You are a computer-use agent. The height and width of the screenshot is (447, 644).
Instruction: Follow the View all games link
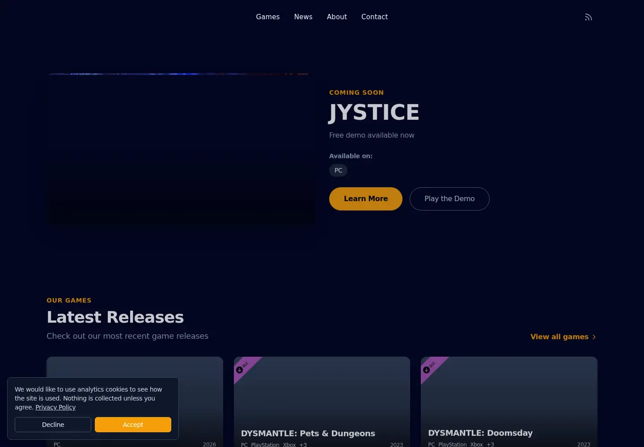[563, 337]
